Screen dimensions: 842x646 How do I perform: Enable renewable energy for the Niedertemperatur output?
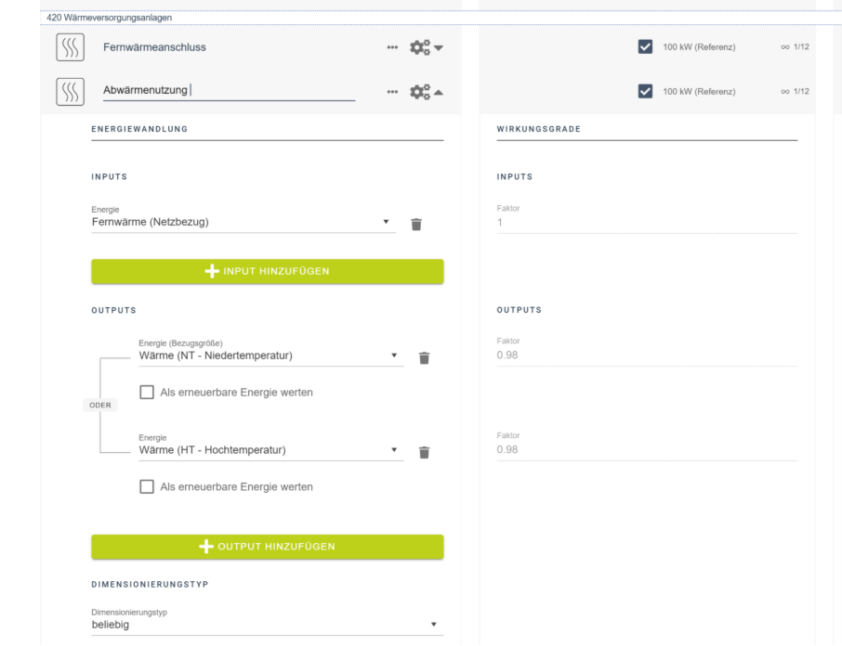coord(147,393)
